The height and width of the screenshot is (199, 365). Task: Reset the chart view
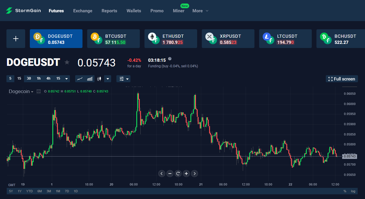point(178,174)
